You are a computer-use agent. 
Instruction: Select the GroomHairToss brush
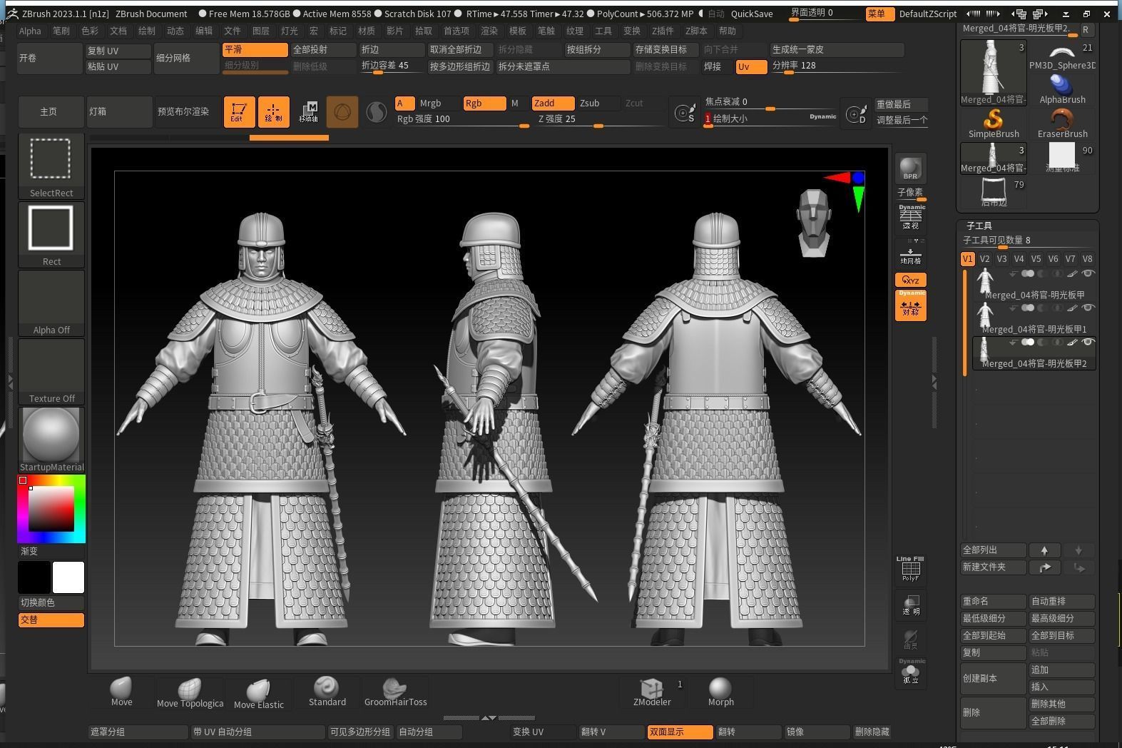(395, 692)
